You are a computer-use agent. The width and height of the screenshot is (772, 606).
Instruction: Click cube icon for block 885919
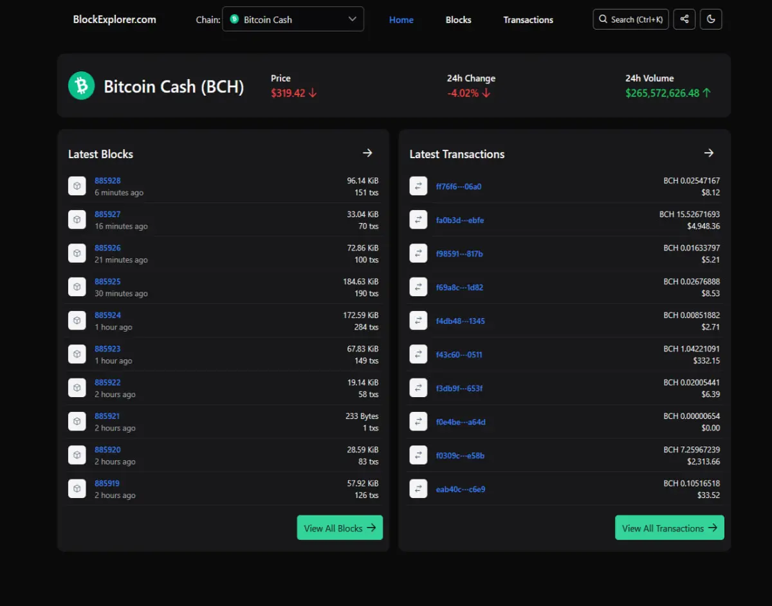[x=77, y=488]
